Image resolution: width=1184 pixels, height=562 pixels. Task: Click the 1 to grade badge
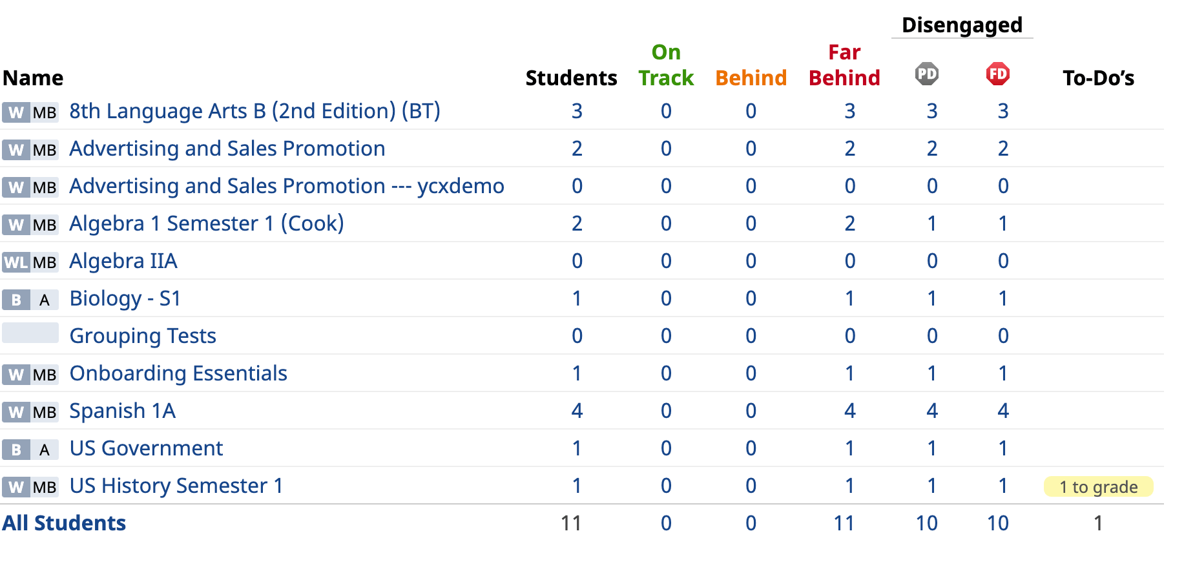[1098, 487]
